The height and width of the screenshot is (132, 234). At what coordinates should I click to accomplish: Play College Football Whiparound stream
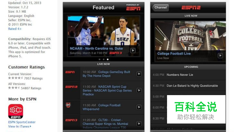[139, 107]
